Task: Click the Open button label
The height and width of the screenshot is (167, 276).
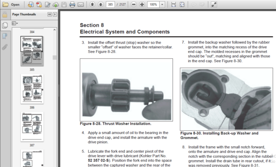Action: click(15, 5)
